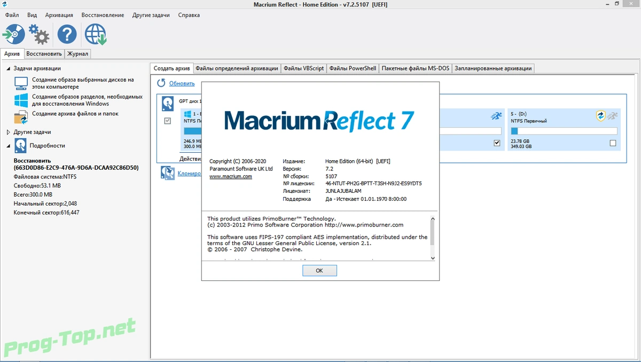Open settings via the gears toolbar icon
This screenshot has height=362, width=641.
tap(39, 35)
